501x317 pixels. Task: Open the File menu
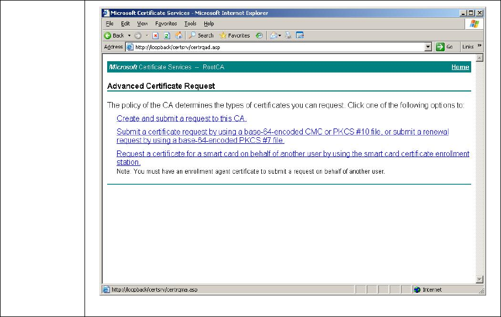(x=109, y=24)
